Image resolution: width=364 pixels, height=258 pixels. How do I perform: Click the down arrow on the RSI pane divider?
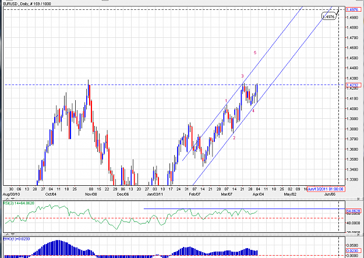click(13, 199)
